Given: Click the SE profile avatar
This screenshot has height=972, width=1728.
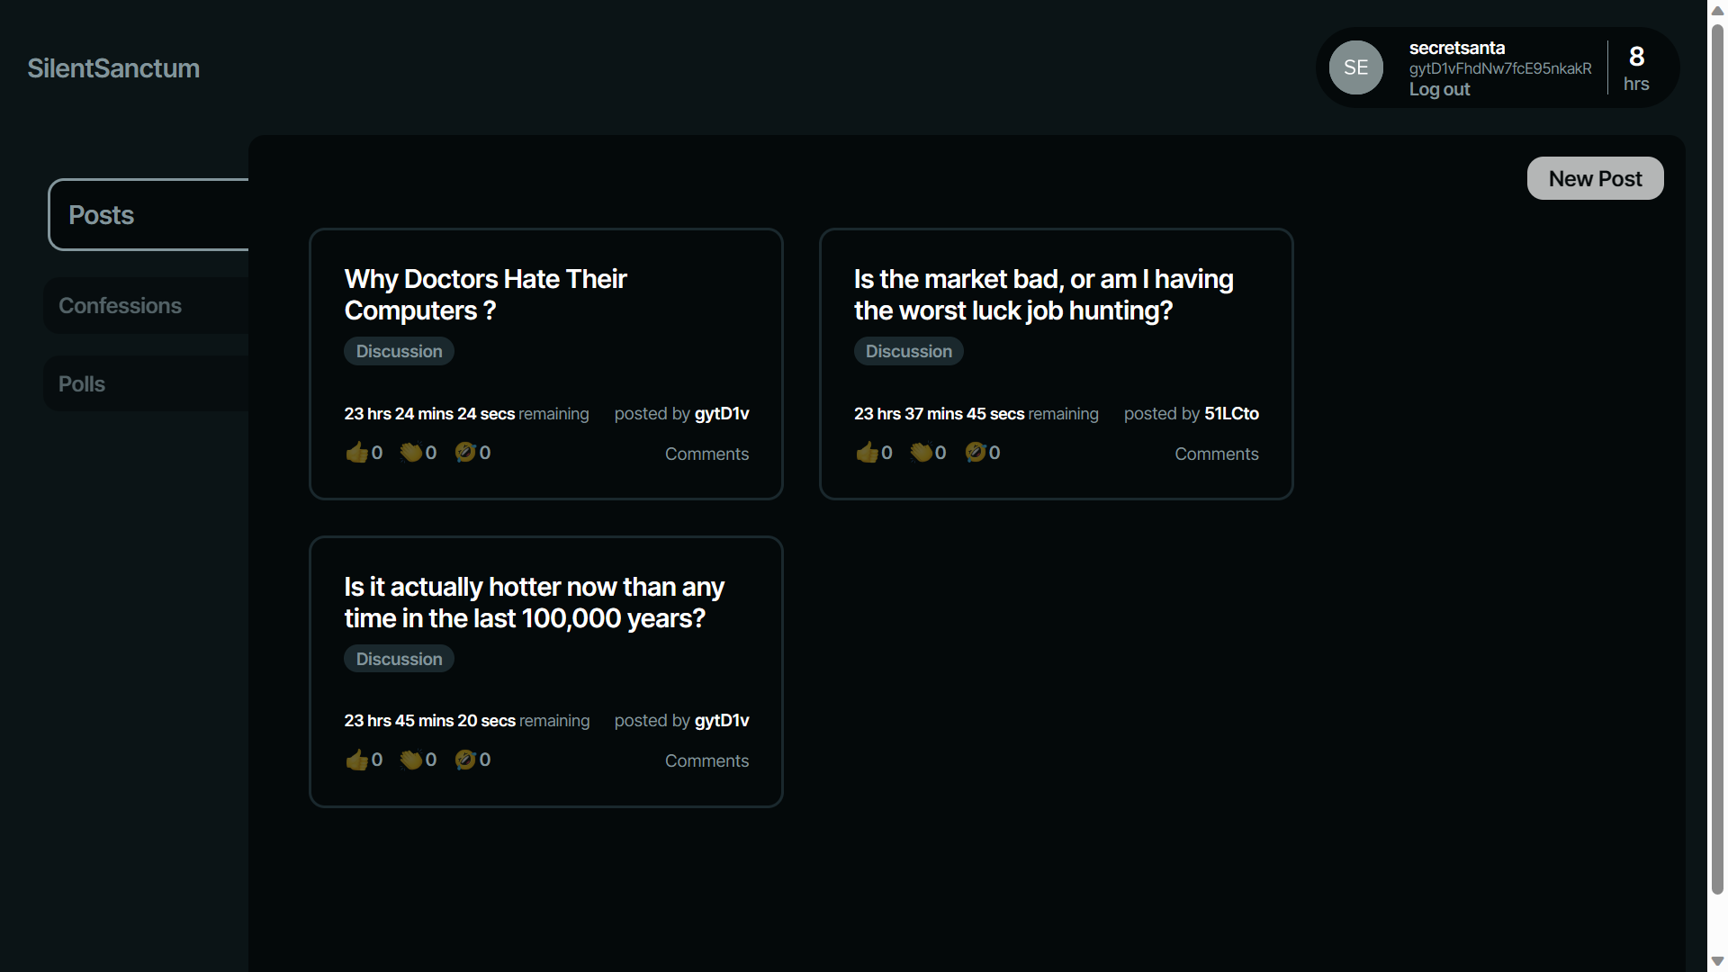Looking at the screenshot, I should (1355, 67).
